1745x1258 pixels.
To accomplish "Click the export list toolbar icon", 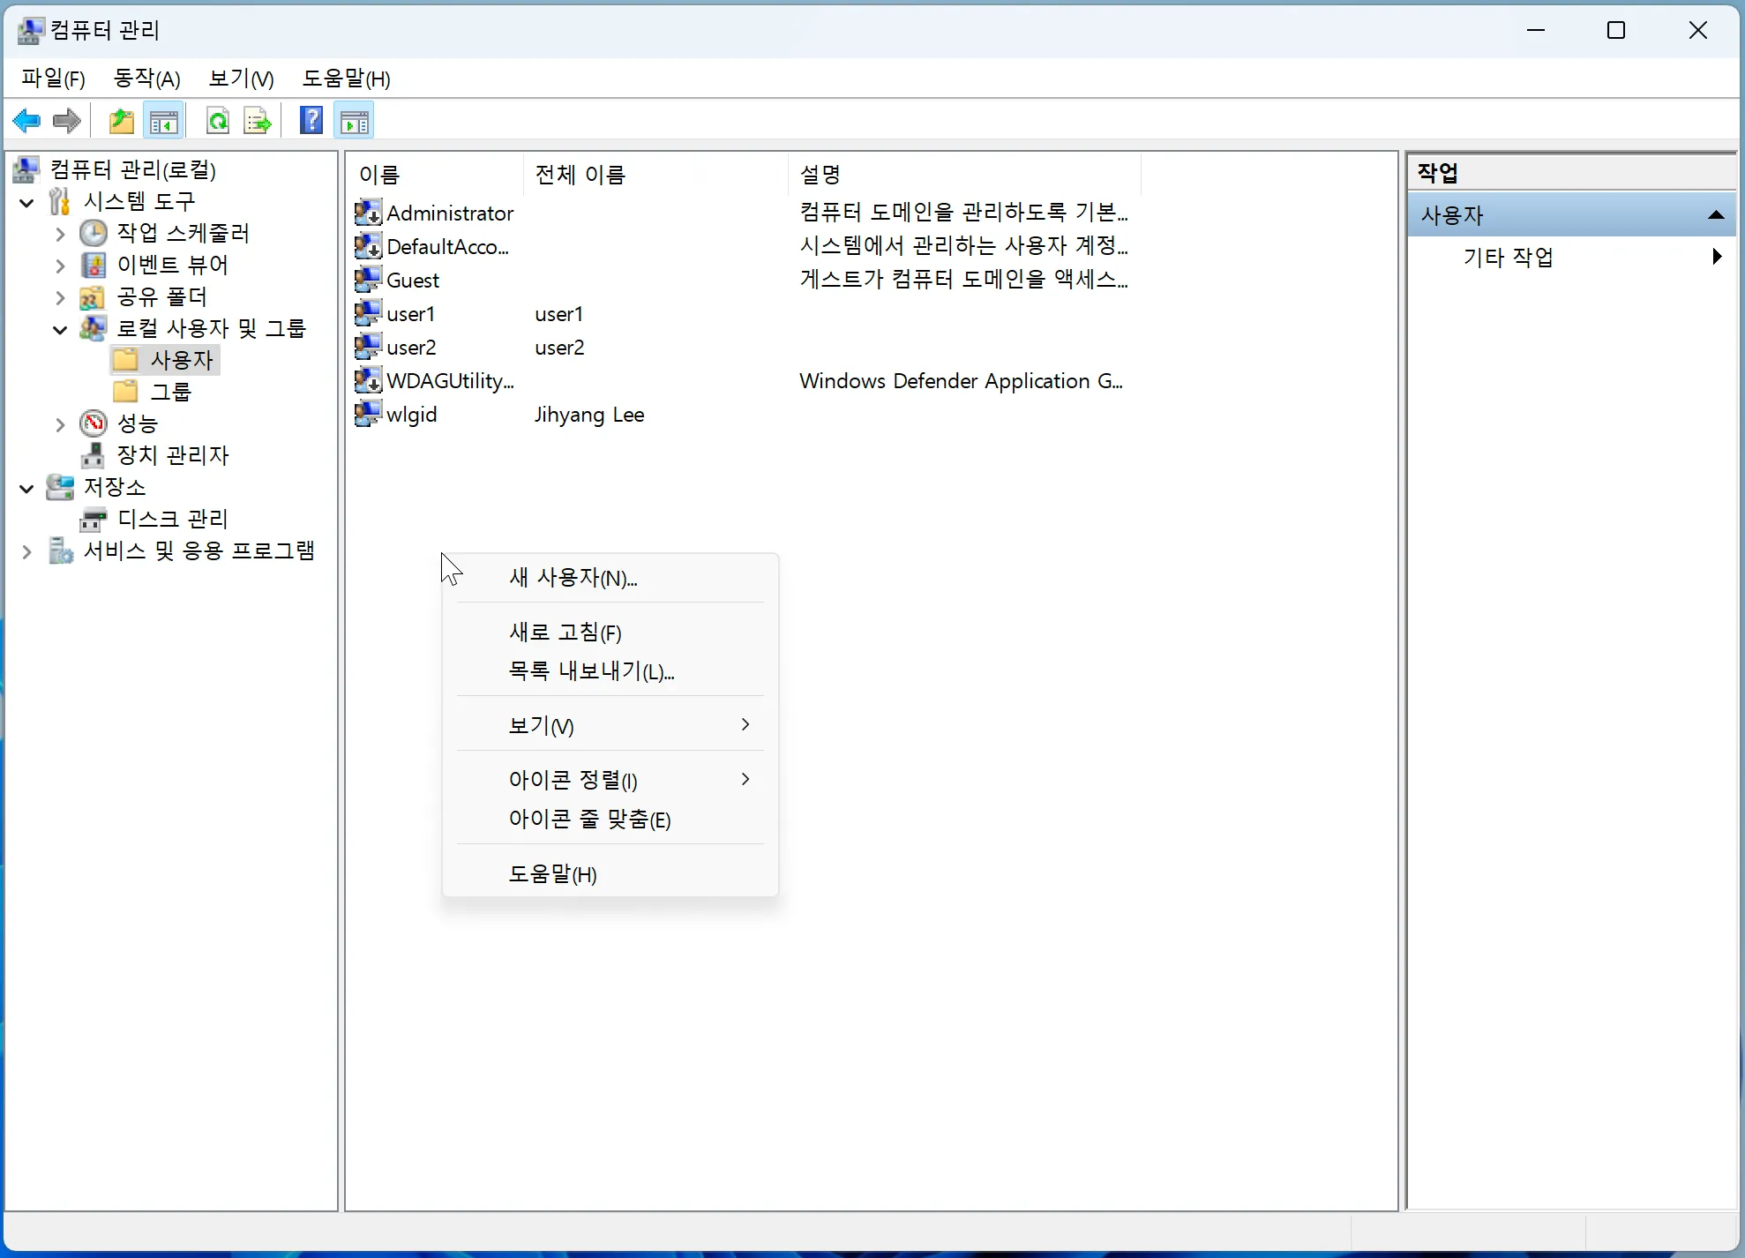I will click(258, 121).
